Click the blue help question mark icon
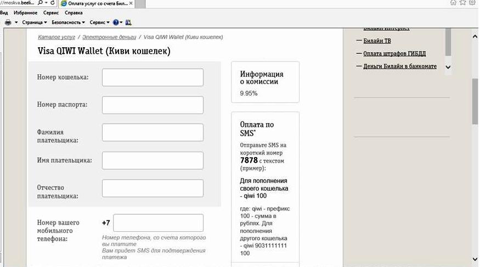 pyautogui.click(x=116, y=23)
